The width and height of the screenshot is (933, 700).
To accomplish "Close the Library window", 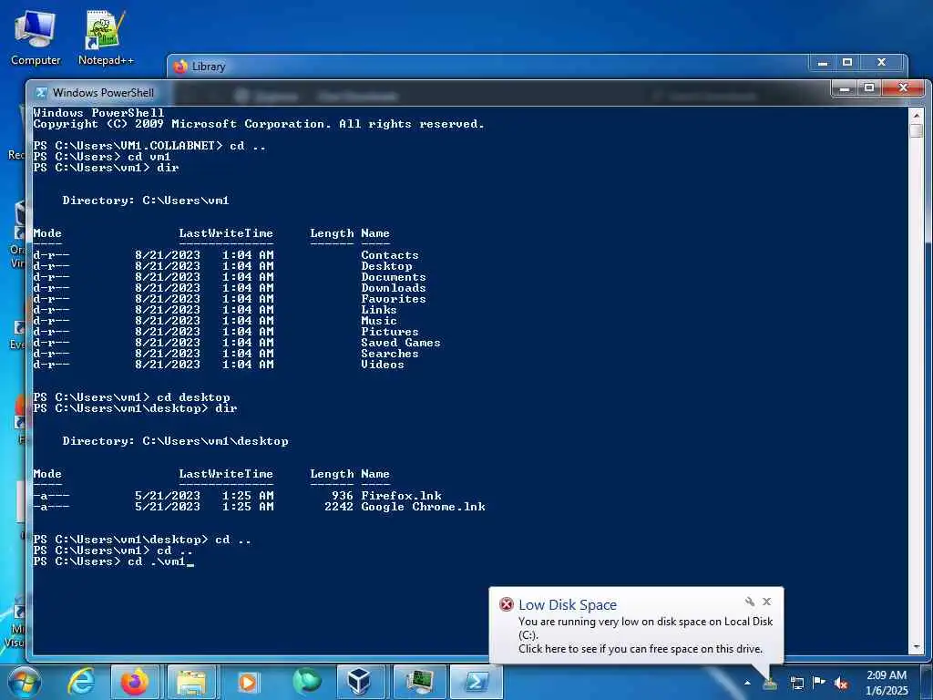I will 882,63.
